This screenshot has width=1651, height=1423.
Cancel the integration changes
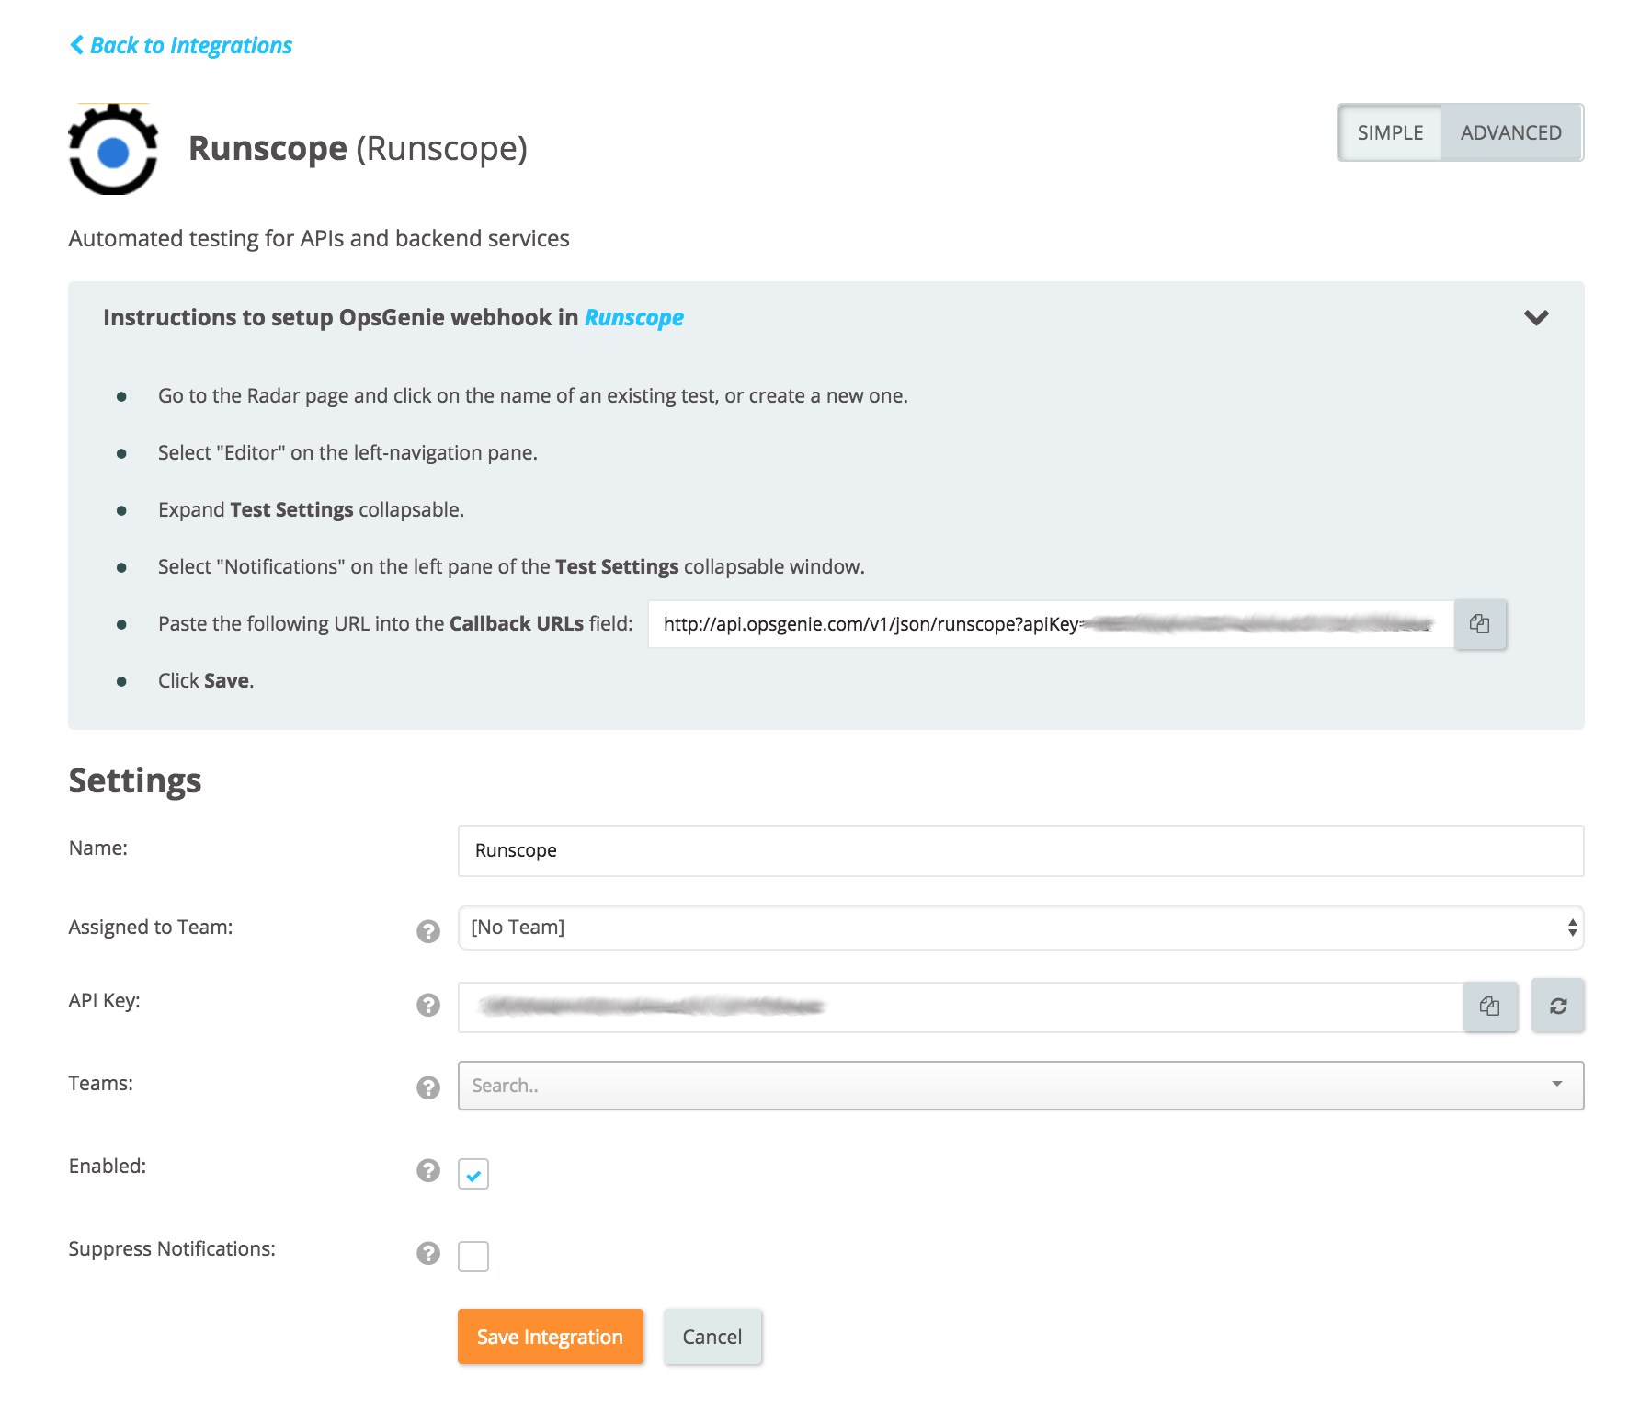[712, 1337]
